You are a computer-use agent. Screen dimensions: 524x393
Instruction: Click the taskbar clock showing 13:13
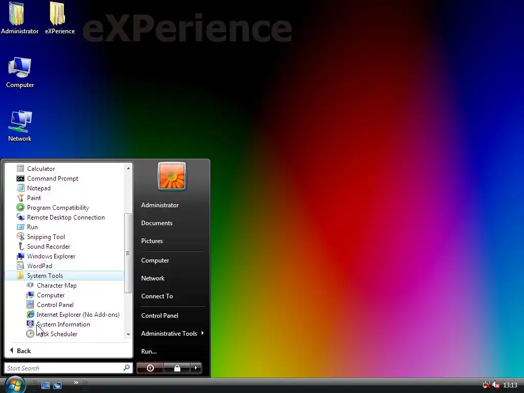tap(510, 385)
